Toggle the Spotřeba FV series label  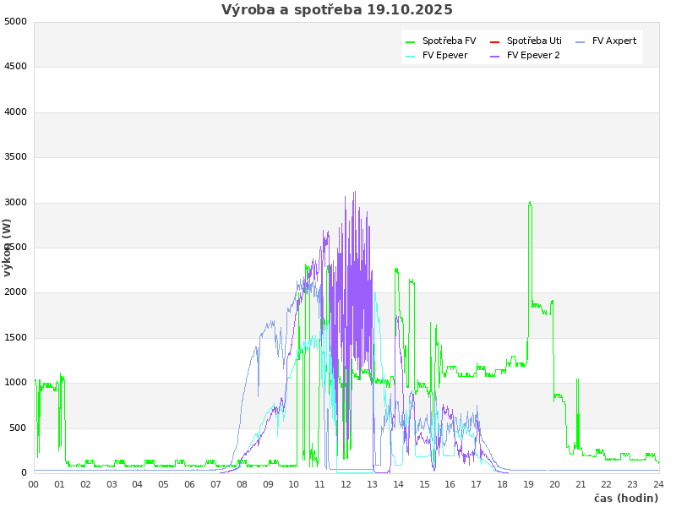(449, 41)
